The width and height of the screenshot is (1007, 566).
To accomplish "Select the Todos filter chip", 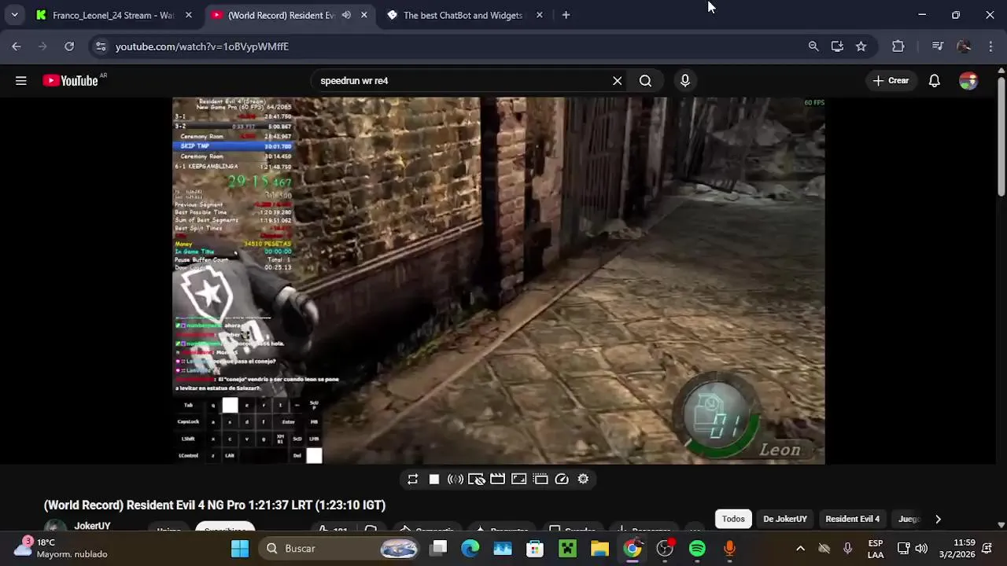I will [x=733, y=519].
